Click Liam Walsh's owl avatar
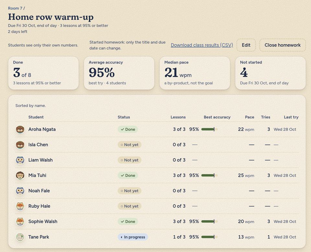The width and height of the screenshot is (311, 252). tap(20, 160)
